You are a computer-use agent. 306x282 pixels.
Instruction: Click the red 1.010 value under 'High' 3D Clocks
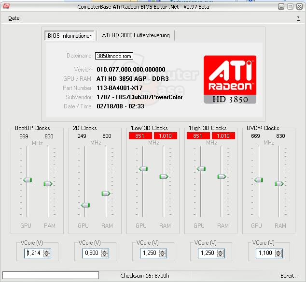tap(223, 136)
